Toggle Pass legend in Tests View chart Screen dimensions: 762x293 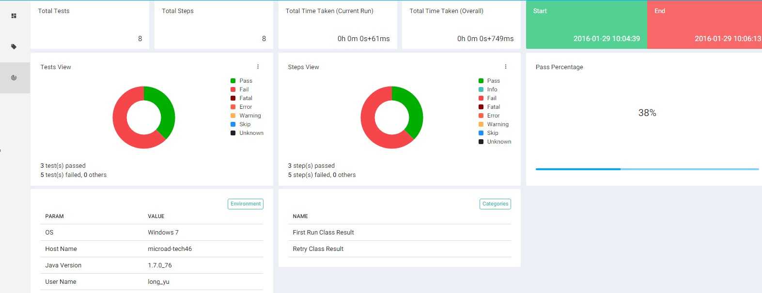click(x=241, y=81)
